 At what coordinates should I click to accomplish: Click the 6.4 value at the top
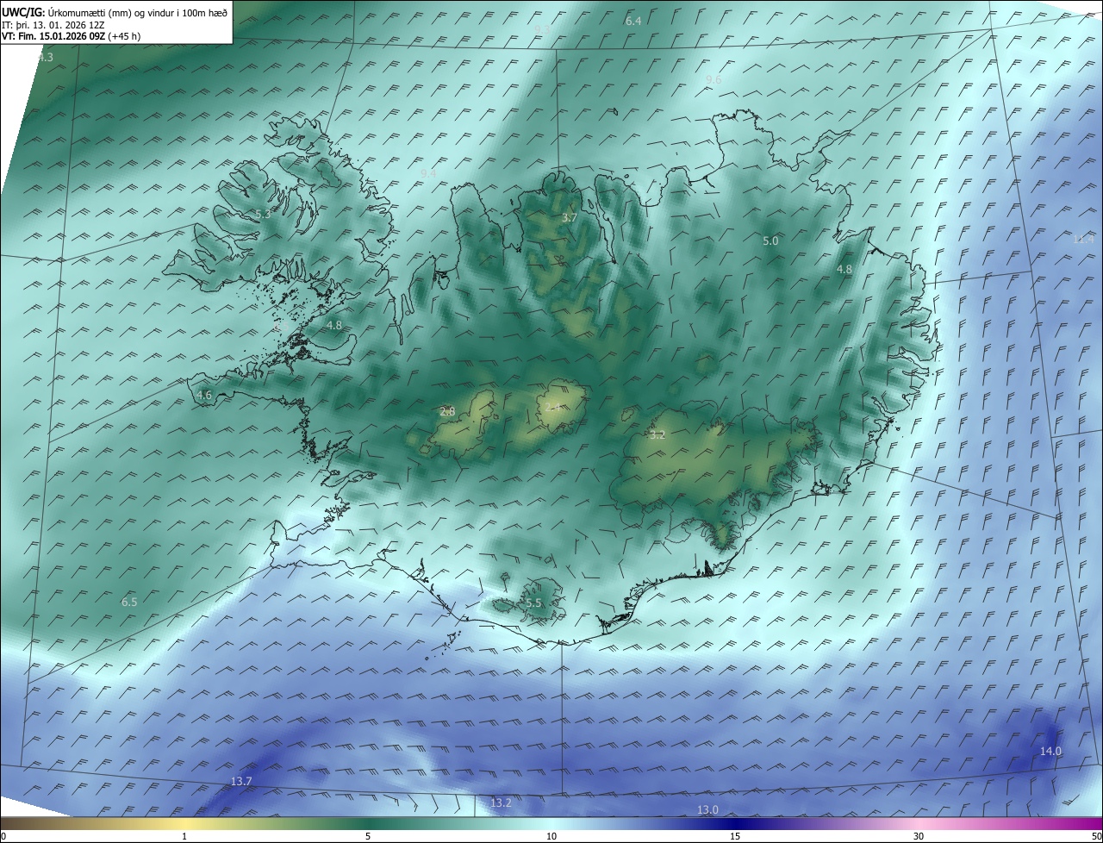pyautogui.click(x=633, y=21)
